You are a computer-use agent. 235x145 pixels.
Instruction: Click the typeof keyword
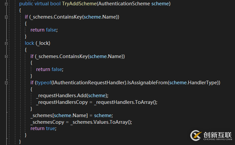point(42,82)
